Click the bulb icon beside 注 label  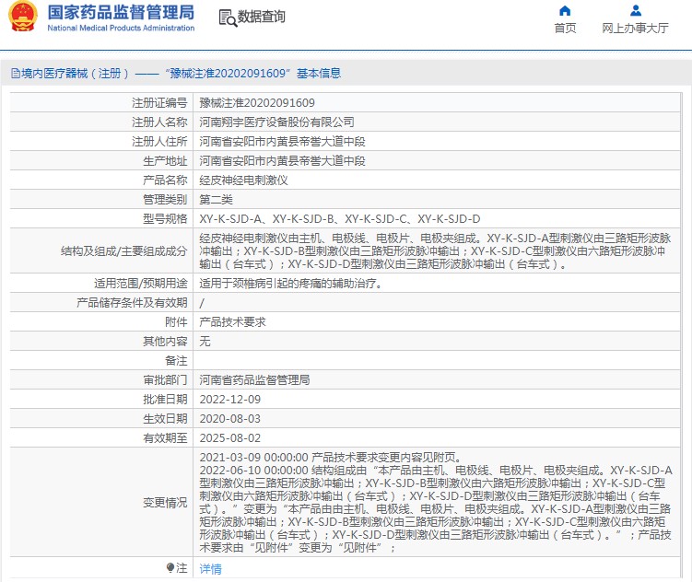(x=170, y=568)
